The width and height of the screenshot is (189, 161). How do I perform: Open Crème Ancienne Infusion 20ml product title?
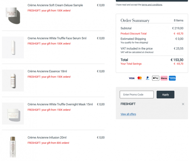click(x=47, y=137)
